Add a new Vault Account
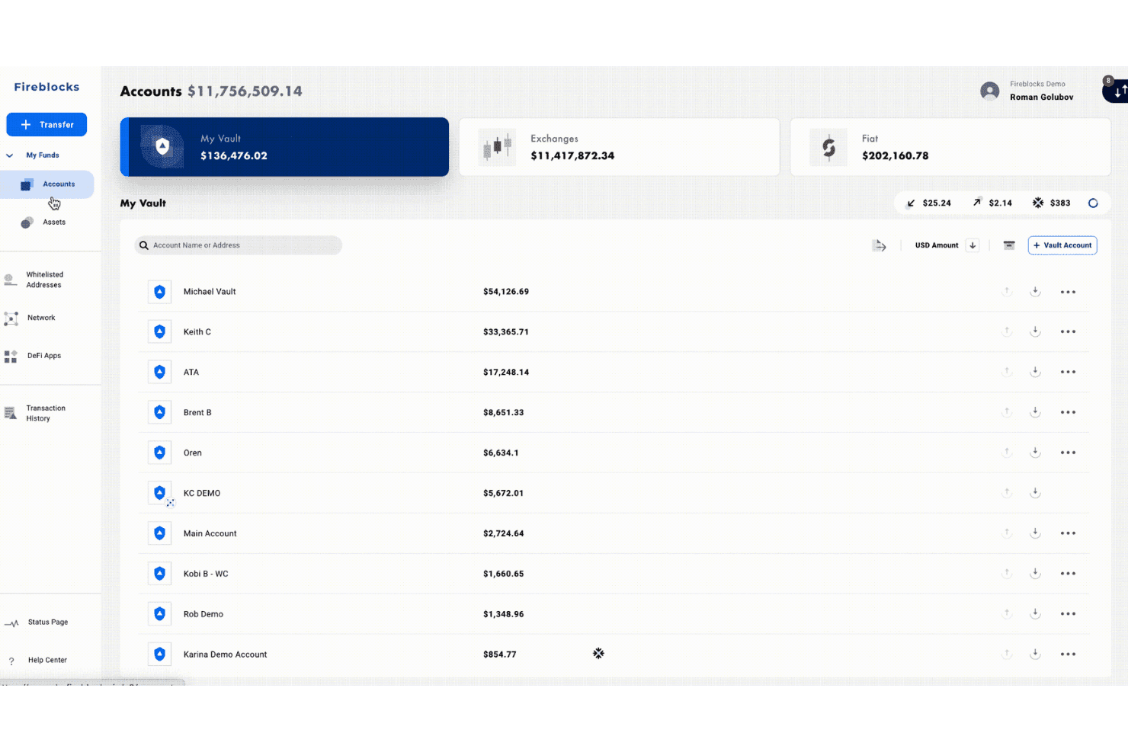Screen dimensions: 1128x752 click(x=1062, y=245)
